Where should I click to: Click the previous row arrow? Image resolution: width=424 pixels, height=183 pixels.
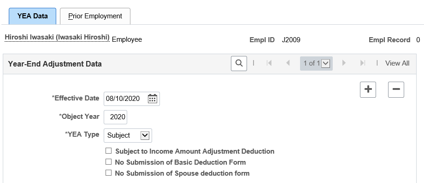coord(288,63)
